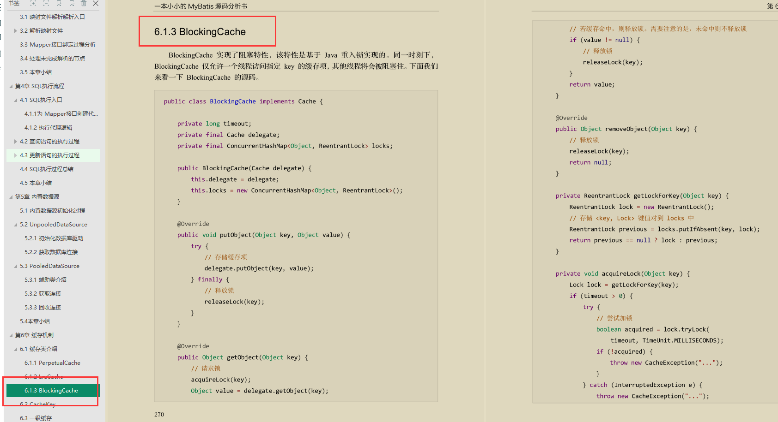Click the page number 270
The width and height of the screenshot is (778, 422).
[159, 415]
